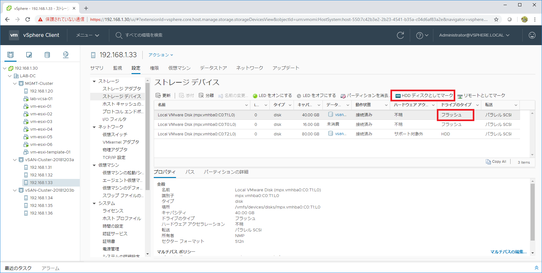The image size is (542, 273).
Task: Collapse the LAB-DC datacenter node
Action: (x=10, y=76)
